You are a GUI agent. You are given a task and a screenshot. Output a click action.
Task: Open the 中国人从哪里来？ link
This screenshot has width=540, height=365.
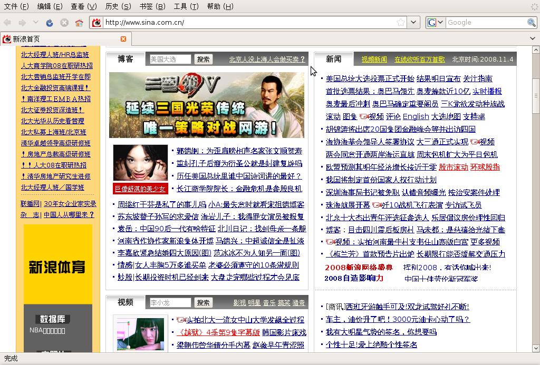click(x=69, y=215)
